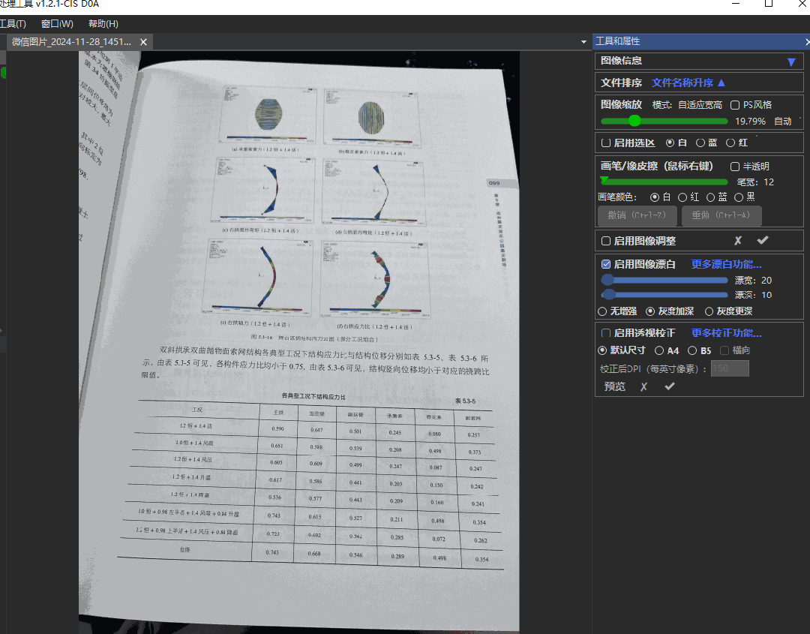Image resolution: width=810 pixels, height=634 pixels.
Task: Open the 工具(T) menu
Action: [13, 24]
